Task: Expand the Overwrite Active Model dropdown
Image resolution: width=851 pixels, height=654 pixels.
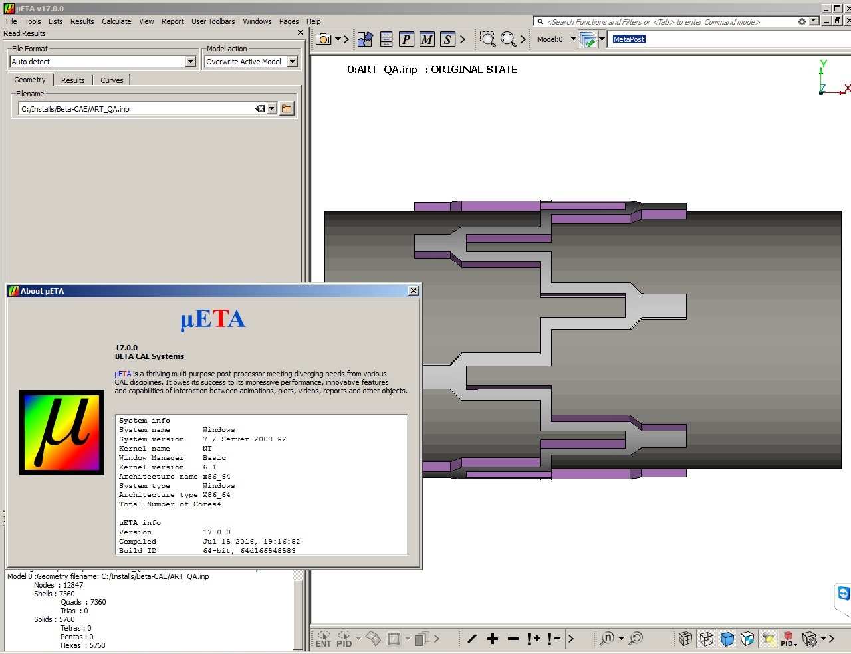Action: 292,62
